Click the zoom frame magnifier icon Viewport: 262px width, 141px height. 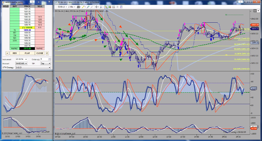(x=101, y=7)
